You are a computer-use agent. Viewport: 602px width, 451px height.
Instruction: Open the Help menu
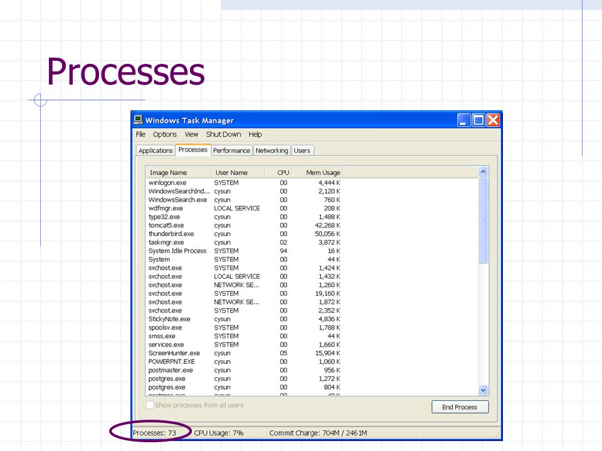click(255, 134)
